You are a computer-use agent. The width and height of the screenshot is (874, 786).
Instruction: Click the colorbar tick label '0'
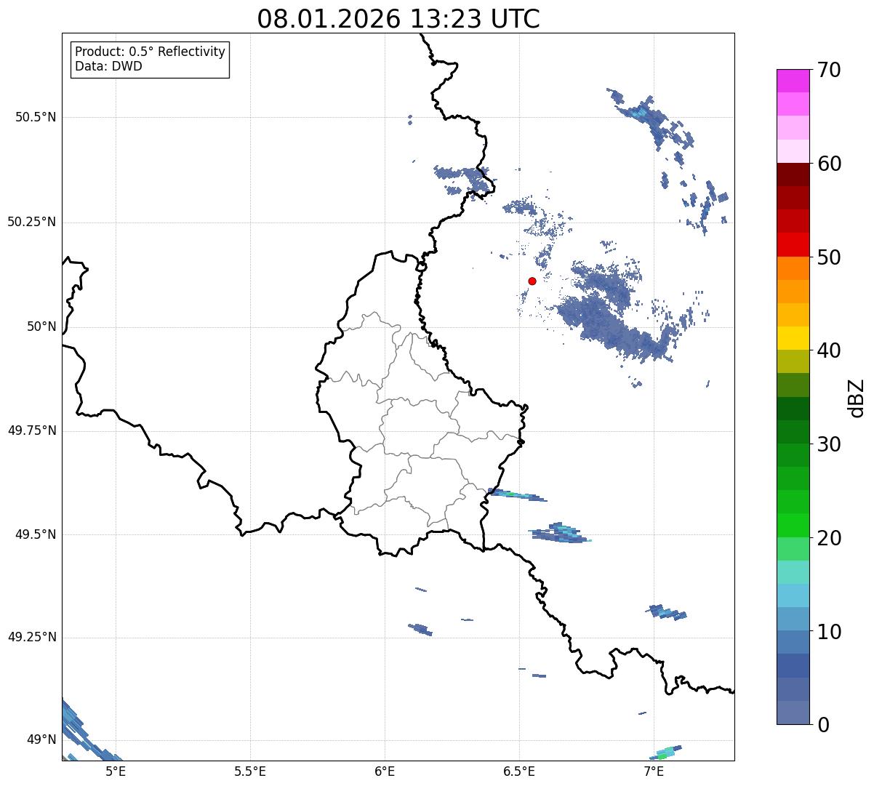tap(823, 725)
